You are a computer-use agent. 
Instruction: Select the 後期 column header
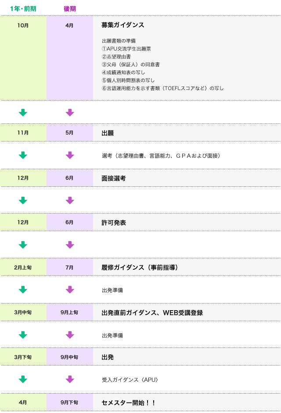click(x=69, y=8)
